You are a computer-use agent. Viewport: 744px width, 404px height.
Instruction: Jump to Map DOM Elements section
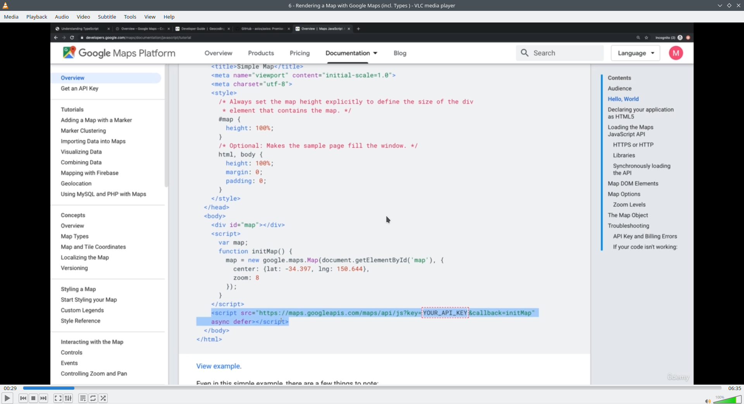point(633,183)
